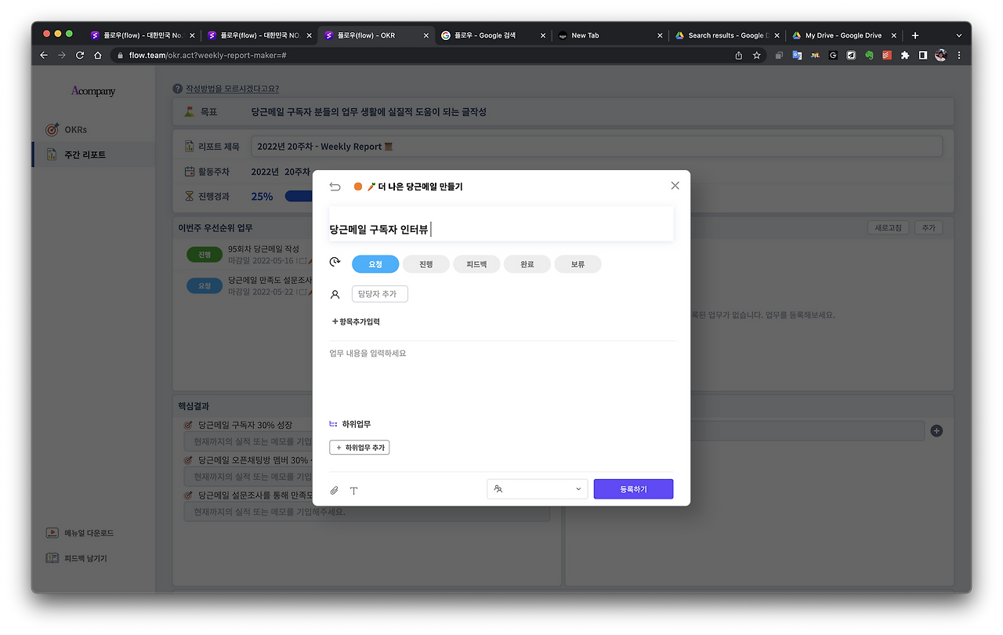Click the memo field under 설문조사 key result
The width and height of the screenshot is (1003, 635).
(367, 512)
